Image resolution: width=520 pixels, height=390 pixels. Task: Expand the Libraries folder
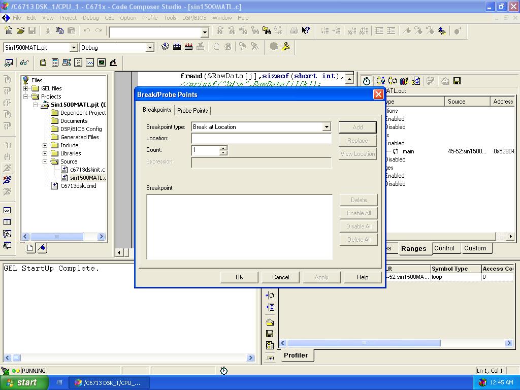pos(45,153)
